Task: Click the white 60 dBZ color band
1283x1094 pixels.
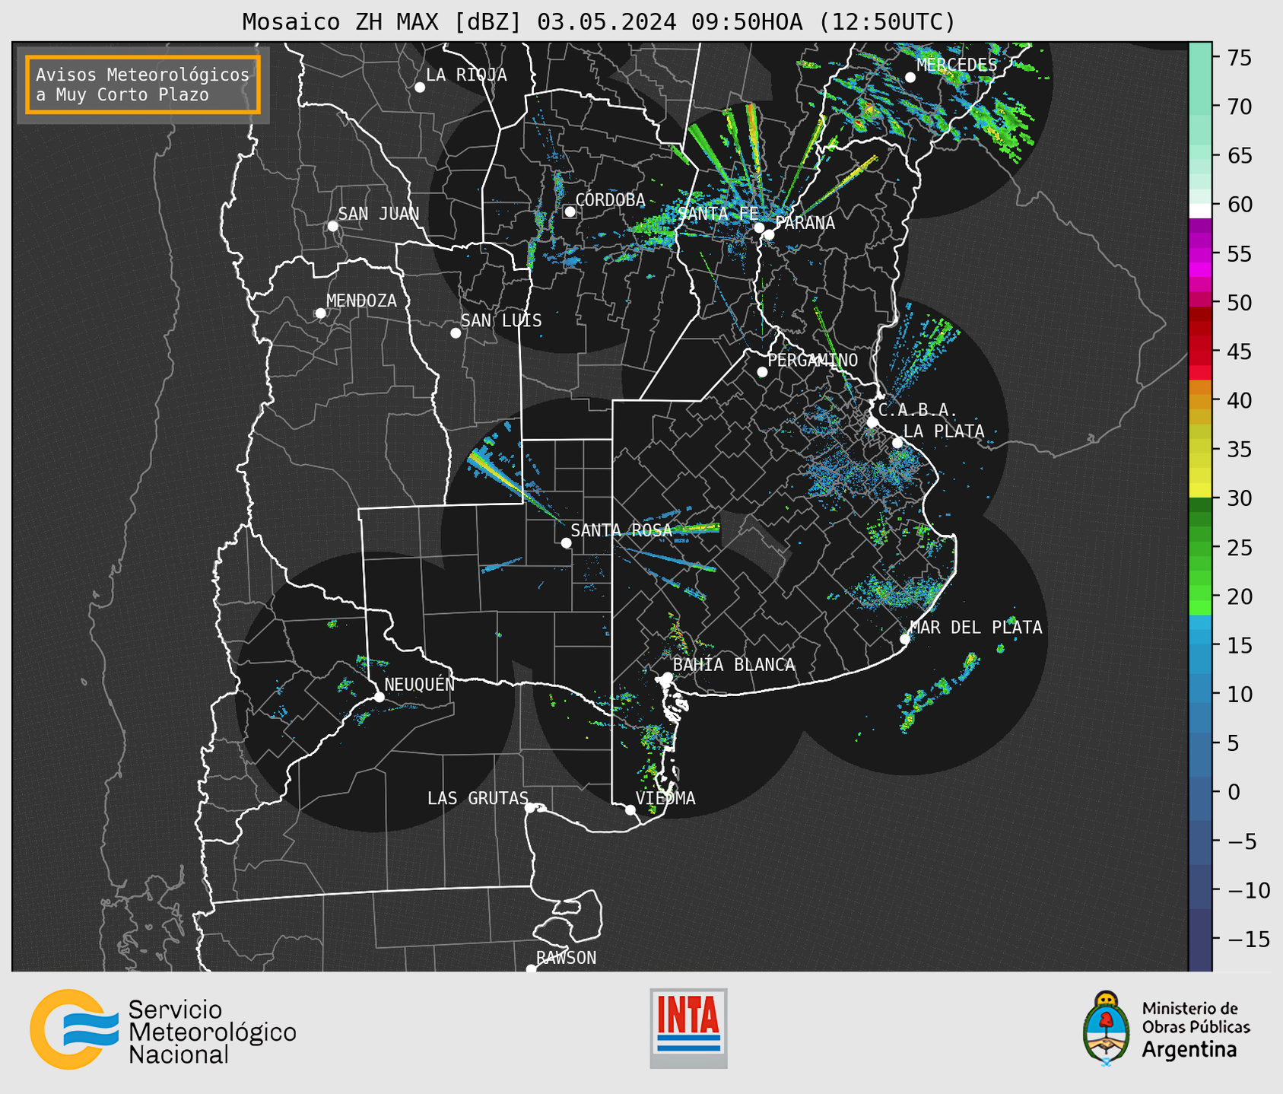Action: click(x=1200, y=211)
